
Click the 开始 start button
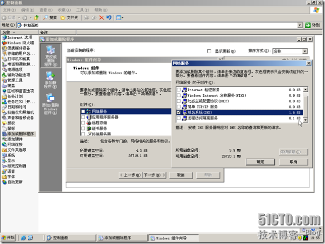click(x=8, y=237)
